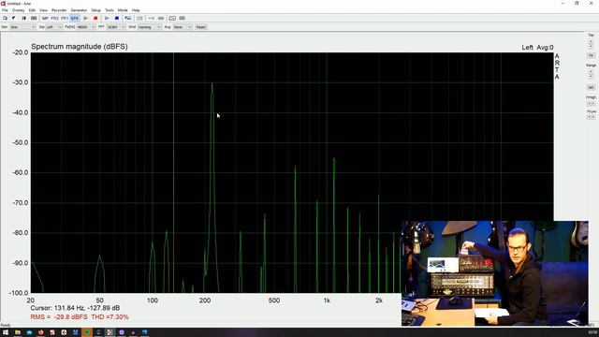
Task: Open the Inp Left channel dropdown
Action: click(54, 27)
